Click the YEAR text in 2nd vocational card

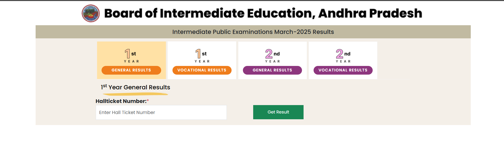(x=343, y=61)
